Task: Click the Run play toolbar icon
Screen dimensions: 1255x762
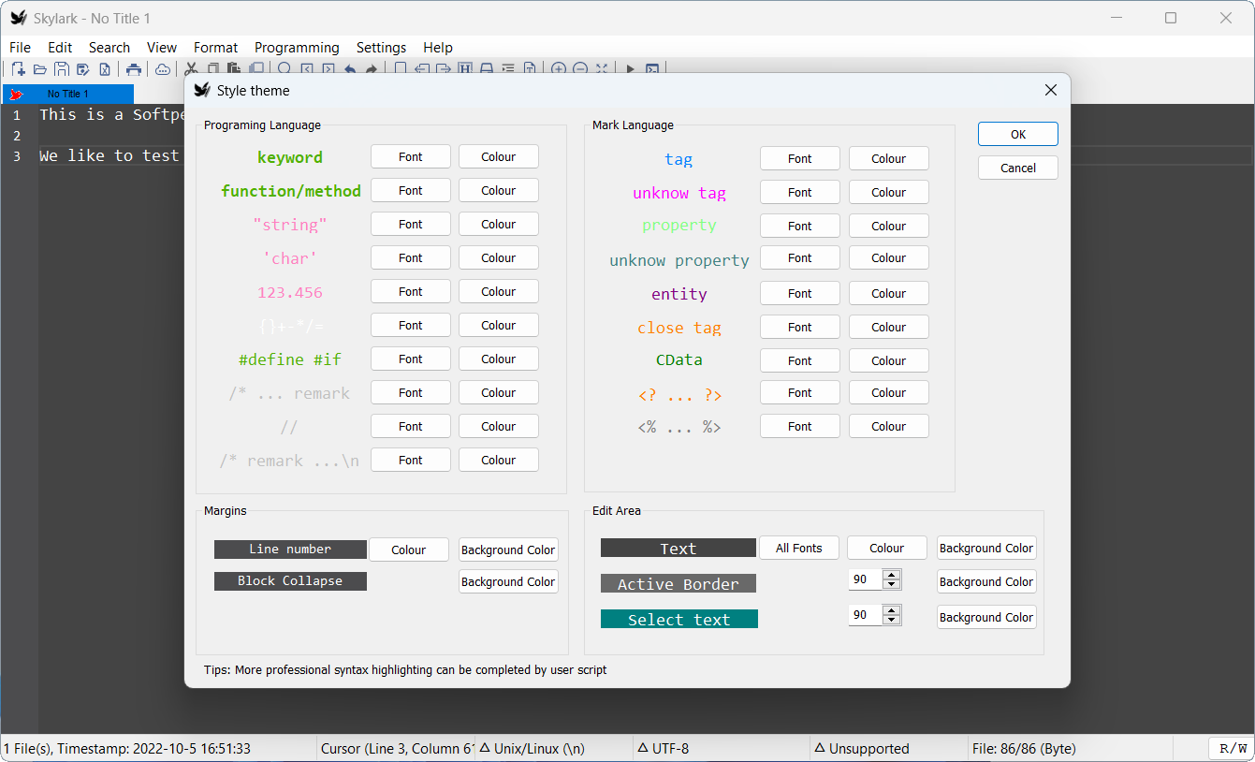Action: click(x=630, y=69)
